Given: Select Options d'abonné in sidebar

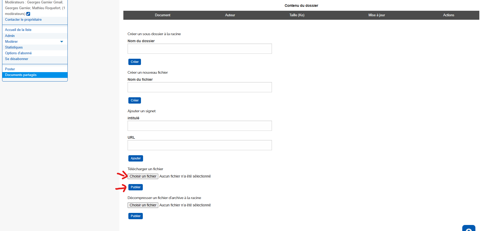Looking at the screenshot, I should coord(18,53).
